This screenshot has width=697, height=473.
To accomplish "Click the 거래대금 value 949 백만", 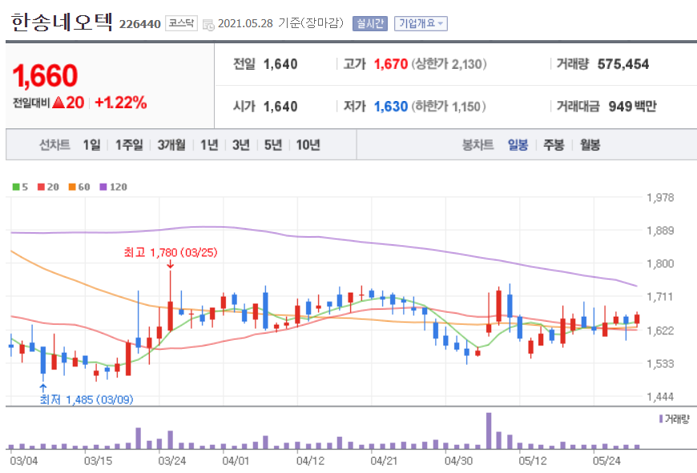I will point(632,107).
